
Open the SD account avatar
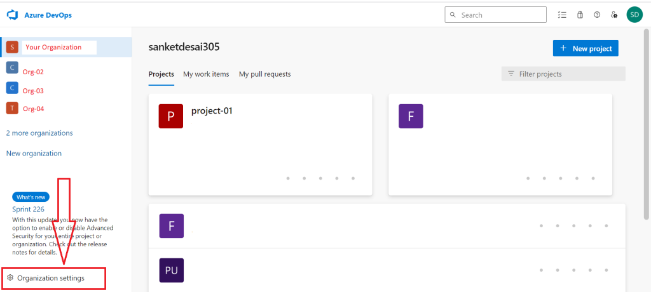(634, 15)
